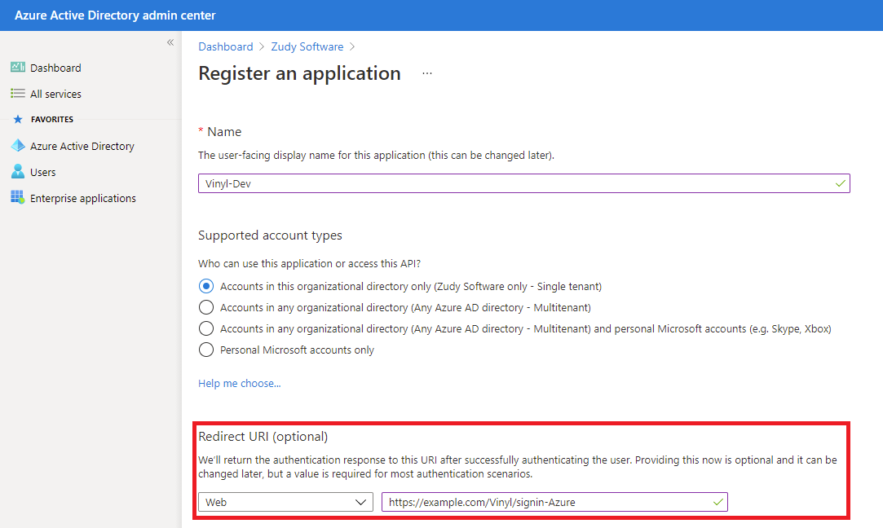Collapse the sidebar with double chevron
Image resolution: width=883 pixels, height=528 pixels.
170,42
